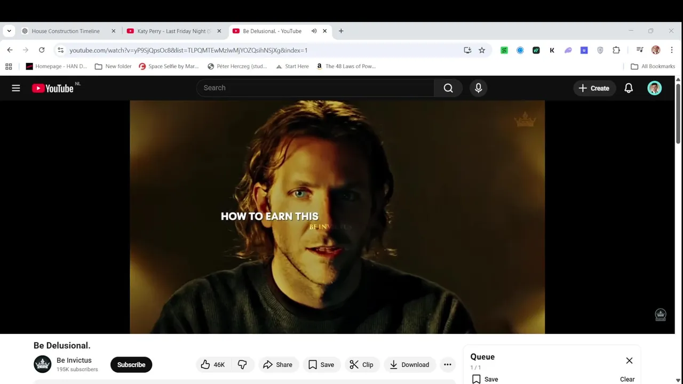This screenshot has width=683, height=384.
Task: Reload the current page
Action: [x=42, y=50]
